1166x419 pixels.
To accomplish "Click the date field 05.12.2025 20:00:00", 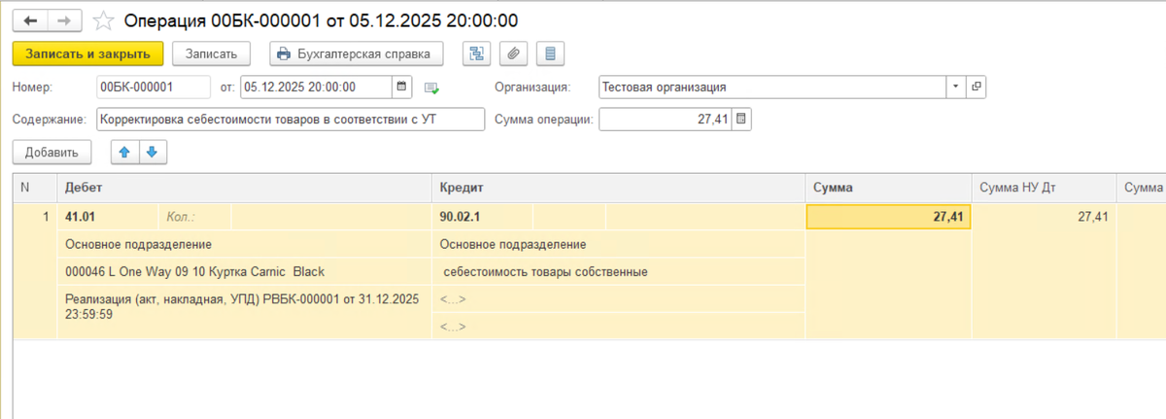I will click(317, 87).
